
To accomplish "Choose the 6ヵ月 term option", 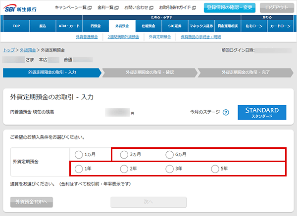I will coord(169,154).
